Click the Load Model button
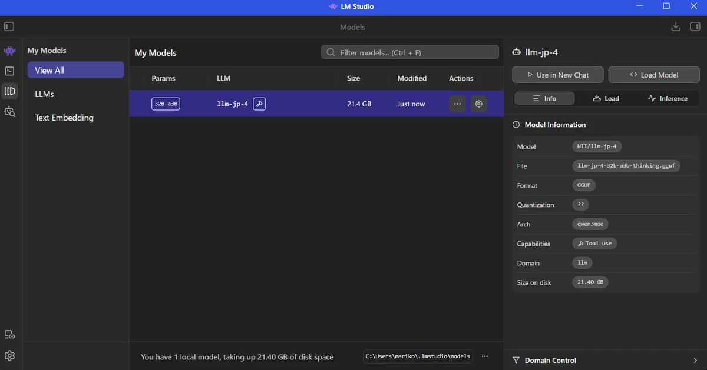This screenshot has width=707, height=370. point(654,75)
